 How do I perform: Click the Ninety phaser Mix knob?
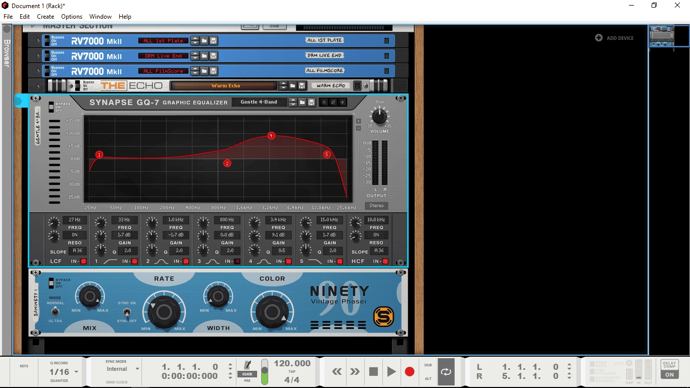89,296
